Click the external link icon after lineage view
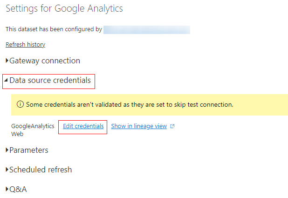This screenshot has width=288, height=198. (x=172, y=126)
